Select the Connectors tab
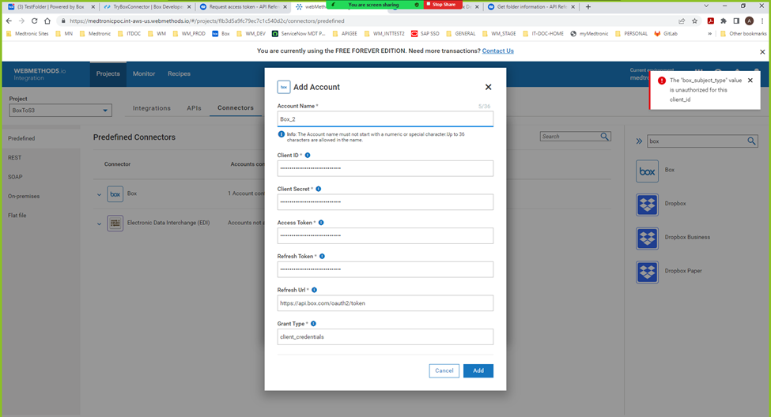The image size is (771, 417). (x=236, y=108)
